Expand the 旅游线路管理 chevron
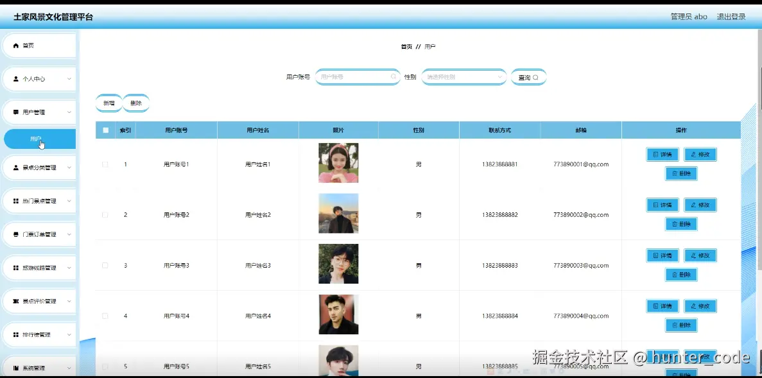762x378 pixels. click(69, 268)
